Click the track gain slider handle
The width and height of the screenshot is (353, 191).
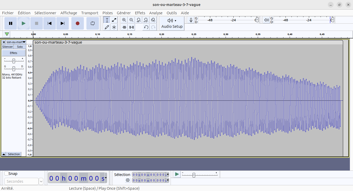point(14,61)
